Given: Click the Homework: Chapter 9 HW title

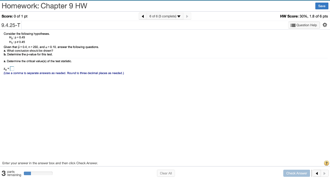Looking at the screenshot, I should point(44,6).
